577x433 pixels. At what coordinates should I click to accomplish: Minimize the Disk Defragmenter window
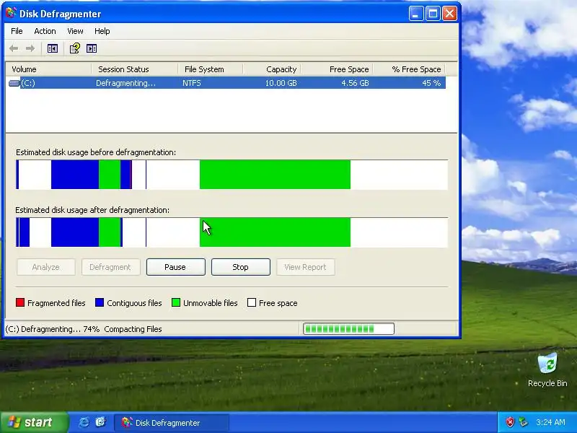[x=416, y=14]
